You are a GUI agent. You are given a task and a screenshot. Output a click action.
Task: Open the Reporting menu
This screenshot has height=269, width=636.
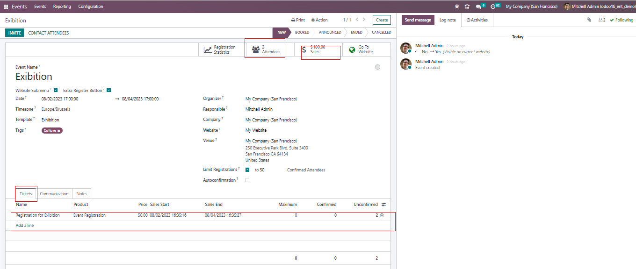(x=62, y=7)
